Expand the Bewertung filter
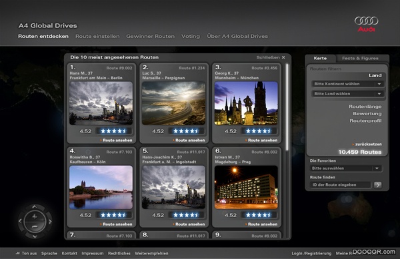 [367, 114]
